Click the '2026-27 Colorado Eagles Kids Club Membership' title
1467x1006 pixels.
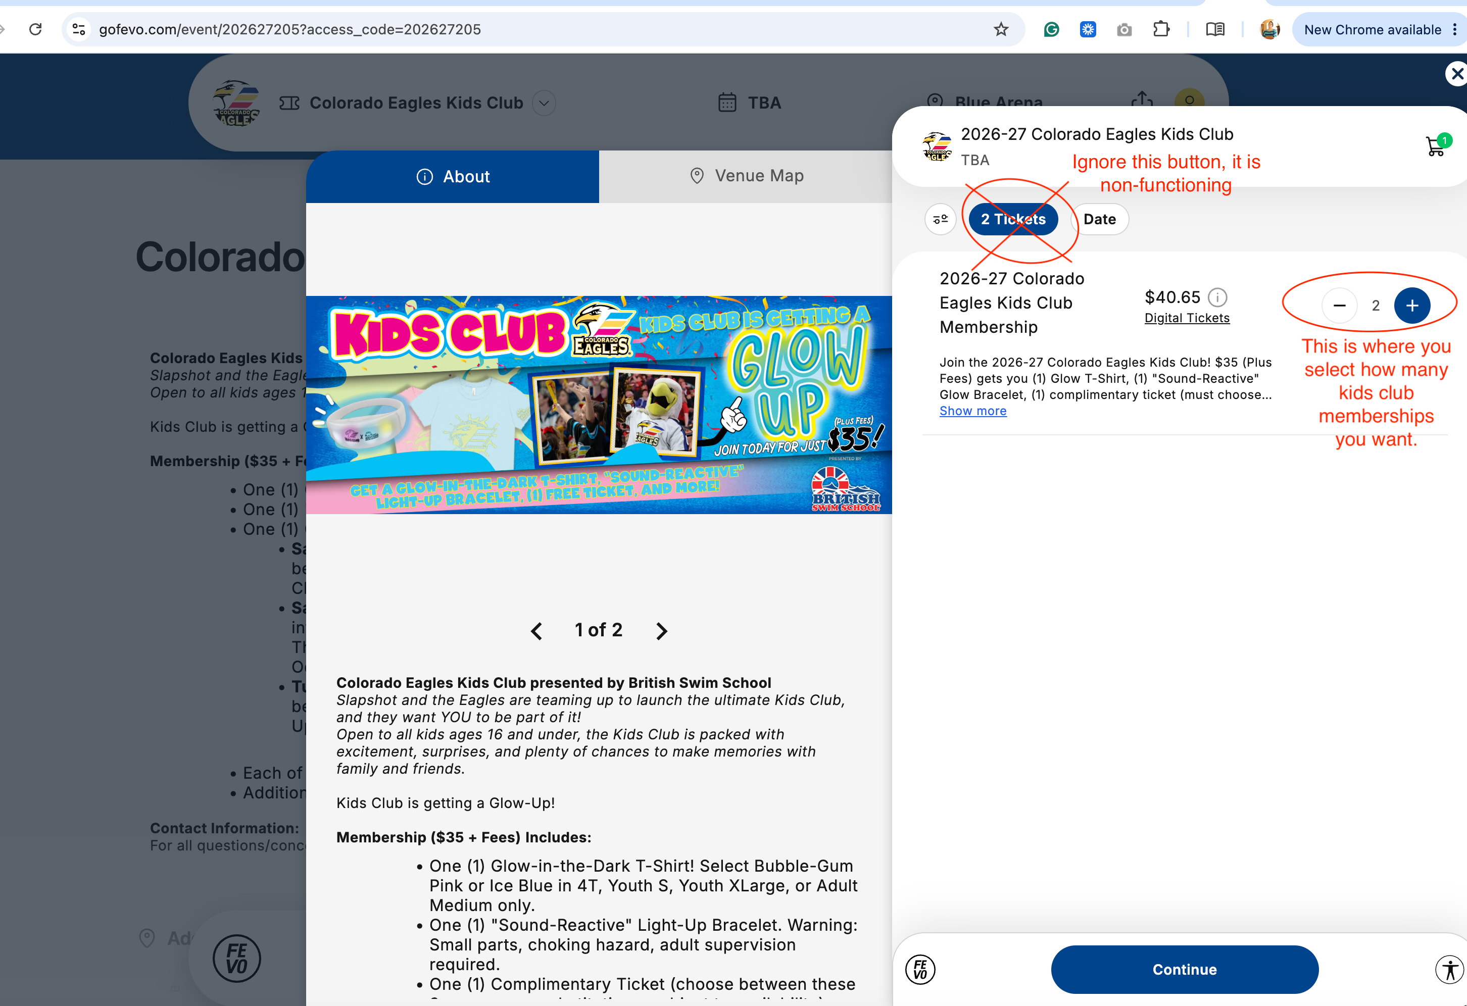tap(1011, 303)
